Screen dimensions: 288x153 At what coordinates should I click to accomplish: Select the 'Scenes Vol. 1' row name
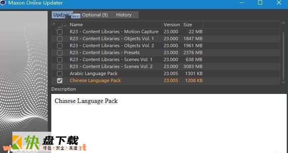[x=111, y=59]
